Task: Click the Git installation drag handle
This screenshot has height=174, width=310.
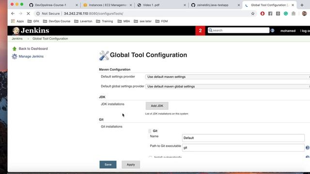Action: click(150, 131)
